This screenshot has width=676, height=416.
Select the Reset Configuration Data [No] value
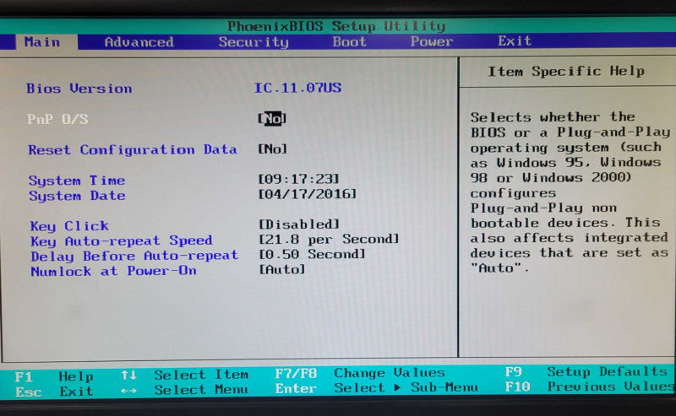pos(272,149)
